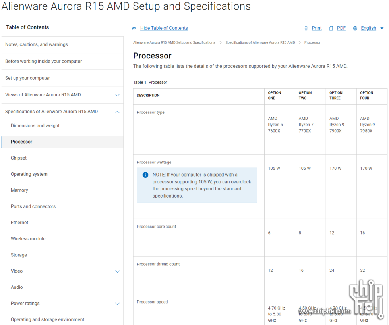The image size is (389, 325).
Task: Open the English language dropdown arrow
Action: pos(382,28)
